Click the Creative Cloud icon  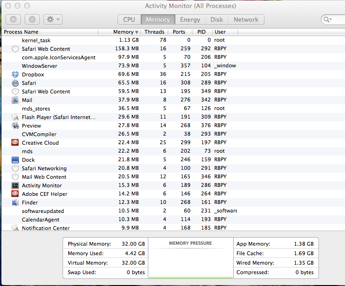pyautogui.click(x=15, y=143)
